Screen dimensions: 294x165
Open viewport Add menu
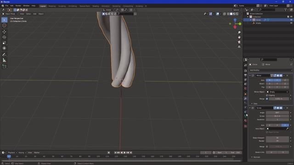tap(35, 14)
